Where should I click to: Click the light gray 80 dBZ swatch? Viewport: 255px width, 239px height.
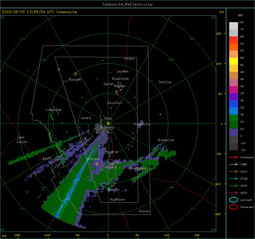coord(233,26)
